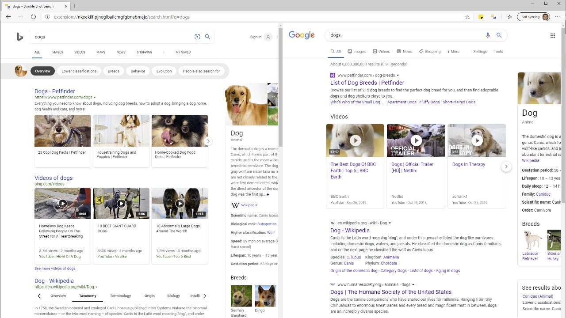This screenshot has height=318, width=566.
Task: Select Bing SHOPPING tab
Action: 144,52
